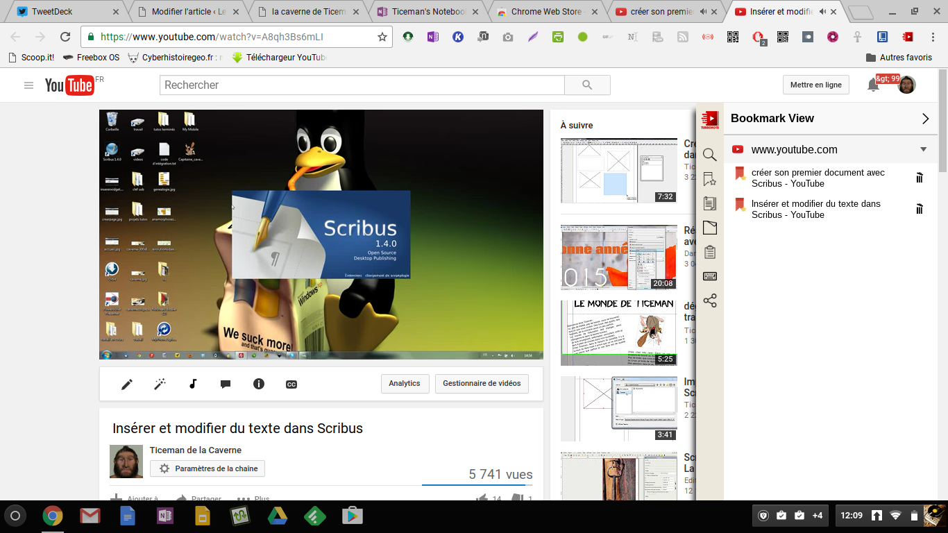This screenshot has height=533, width=948.
Task: Open the Google Docs shelf icon
Action: click(128, 516)
